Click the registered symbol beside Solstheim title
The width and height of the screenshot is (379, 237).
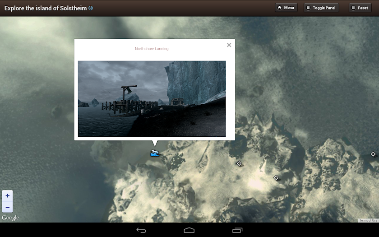90,8
